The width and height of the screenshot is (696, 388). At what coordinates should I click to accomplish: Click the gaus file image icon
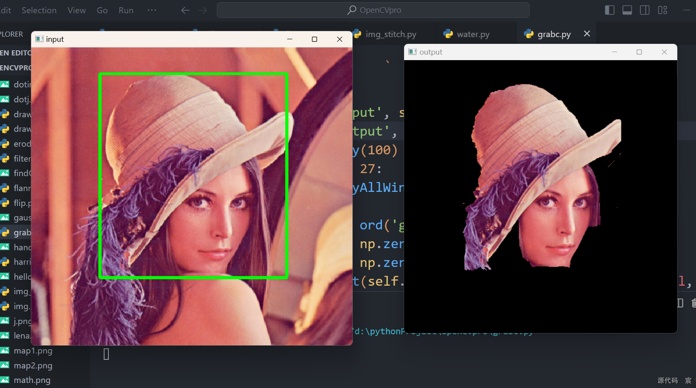(5, 217)
